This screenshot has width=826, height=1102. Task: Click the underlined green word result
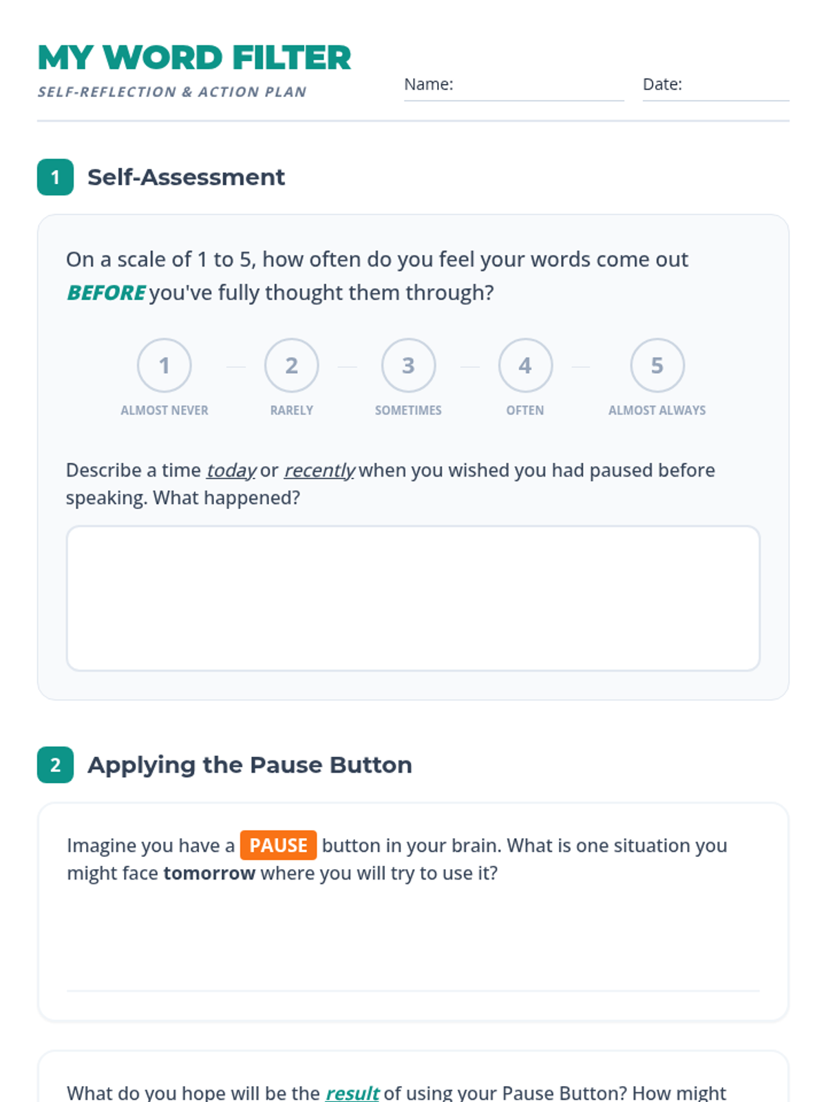pyautogui.click(x=352, y=1092)
